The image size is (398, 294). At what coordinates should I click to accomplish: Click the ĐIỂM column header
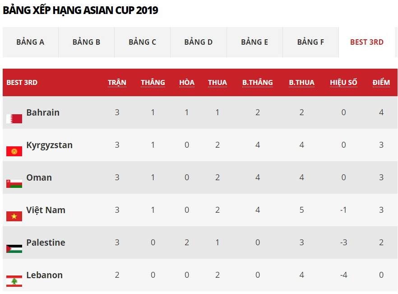click(x=381, y=83)
